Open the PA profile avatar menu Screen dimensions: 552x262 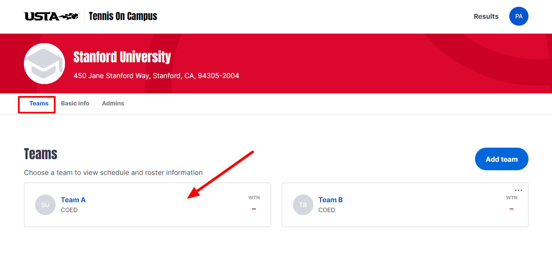[x=519, y=16]
